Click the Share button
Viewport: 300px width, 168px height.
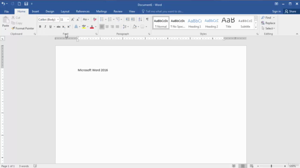pos(290,11)
